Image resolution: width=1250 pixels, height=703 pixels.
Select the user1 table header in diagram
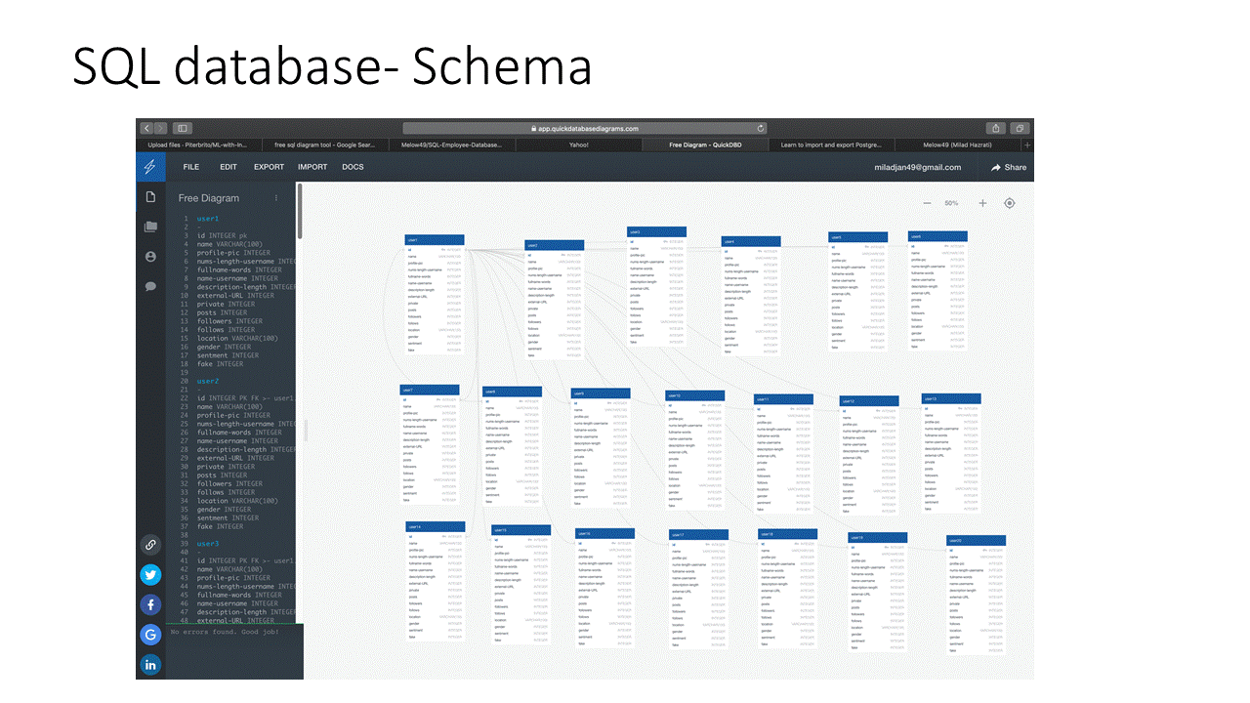tap(435, 239)
